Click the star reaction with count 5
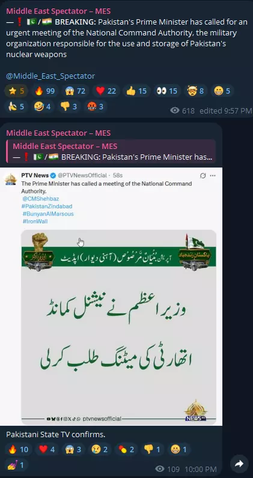 pos(16,91)
